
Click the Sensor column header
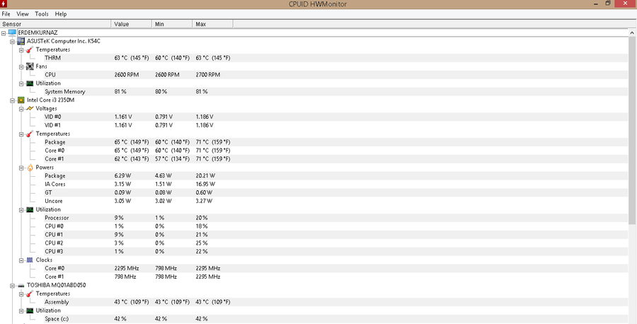pos(56,24)
